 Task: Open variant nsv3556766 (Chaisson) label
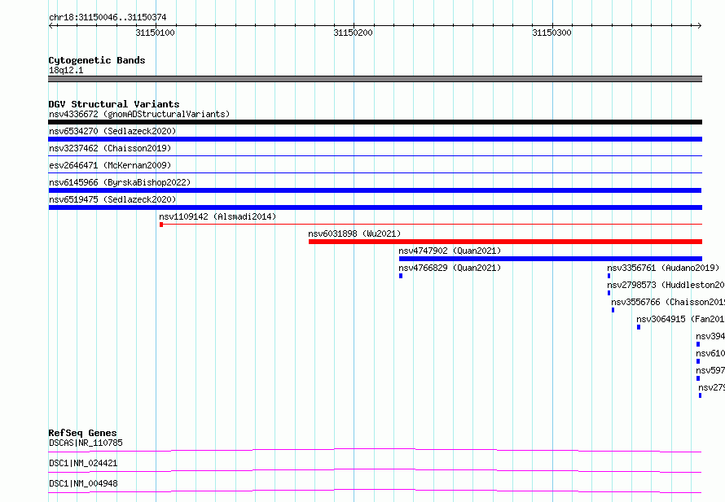point(668,302)
